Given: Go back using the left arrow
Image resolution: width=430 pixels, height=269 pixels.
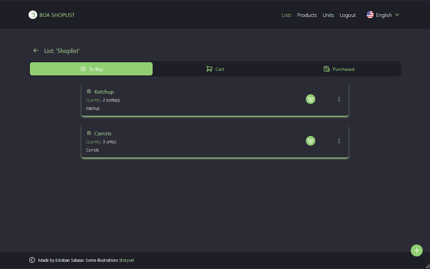Looking at the screenshot, I should point(36,51).
